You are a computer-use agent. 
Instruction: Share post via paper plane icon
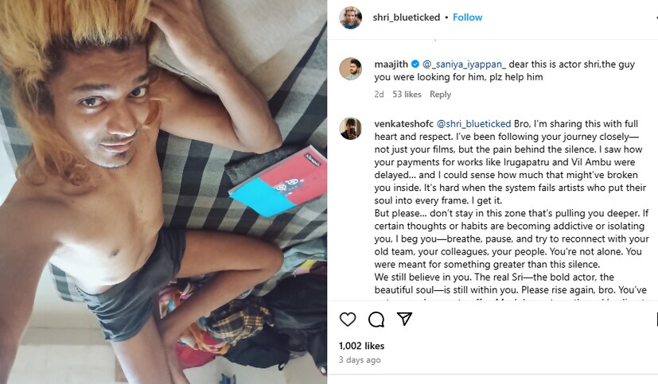404,319
